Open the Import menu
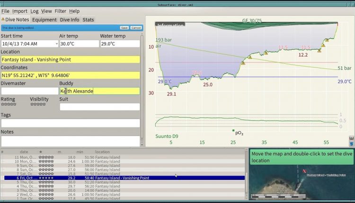This screenshot has width=355, height=203. tap(20, 11)
